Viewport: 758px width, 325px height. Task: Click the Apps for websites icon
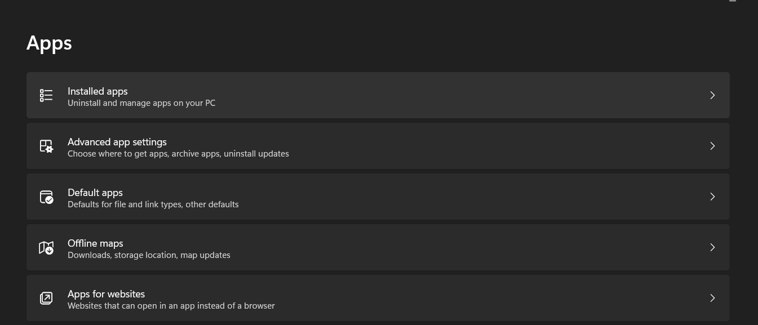[46, 298]
